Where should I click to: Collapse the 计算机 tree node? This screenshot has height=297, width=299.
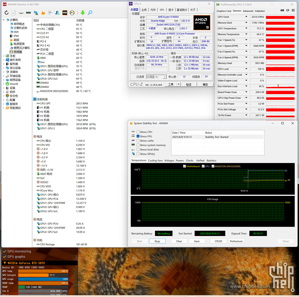3,20
